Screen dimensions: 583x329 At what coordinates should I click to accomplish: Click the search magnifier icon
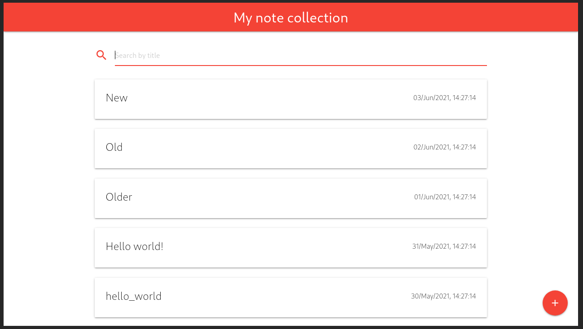click(101, 55)
